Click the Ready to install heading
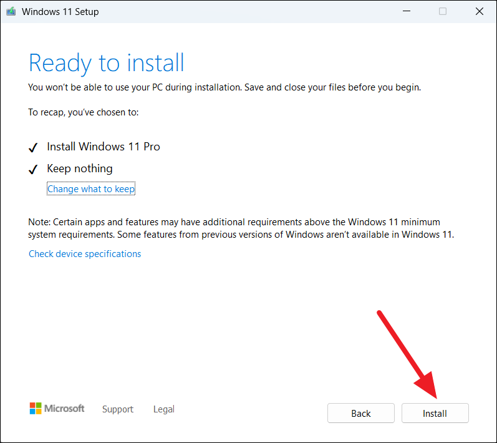Screen dimensions: 497x443 pos(106,63)
